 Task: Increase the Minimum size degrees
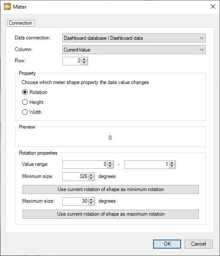[x=91, y=175]
